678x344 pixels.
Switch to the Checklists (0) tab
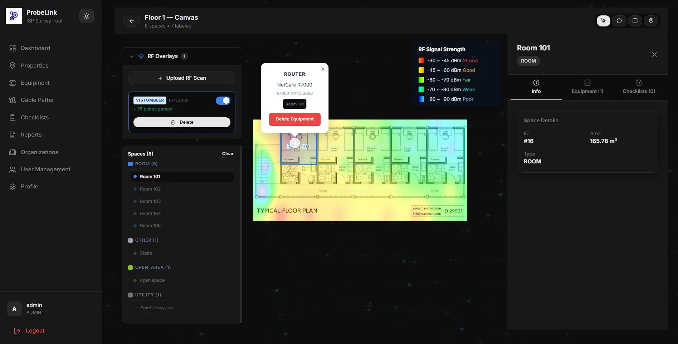pyautogui.click(x=639, y=87)
